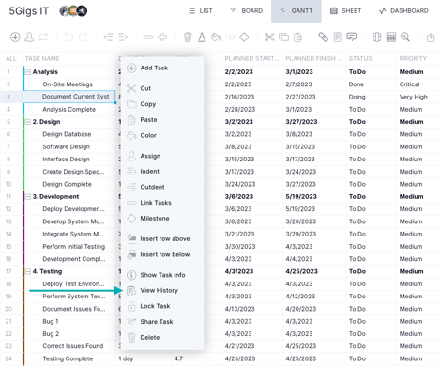
Task: Collapse the 2. Design task group
Action: [28, 122]
